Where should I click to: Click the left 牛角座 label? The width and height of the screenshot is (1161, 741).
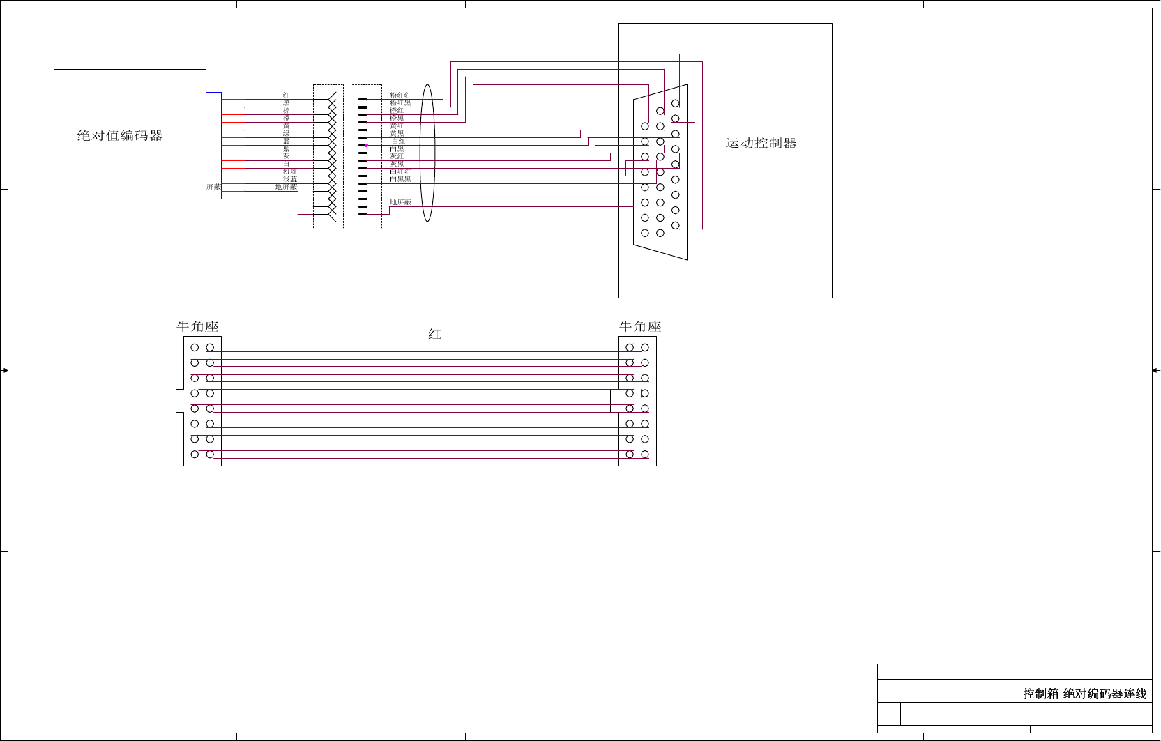(x=197, y=327)
